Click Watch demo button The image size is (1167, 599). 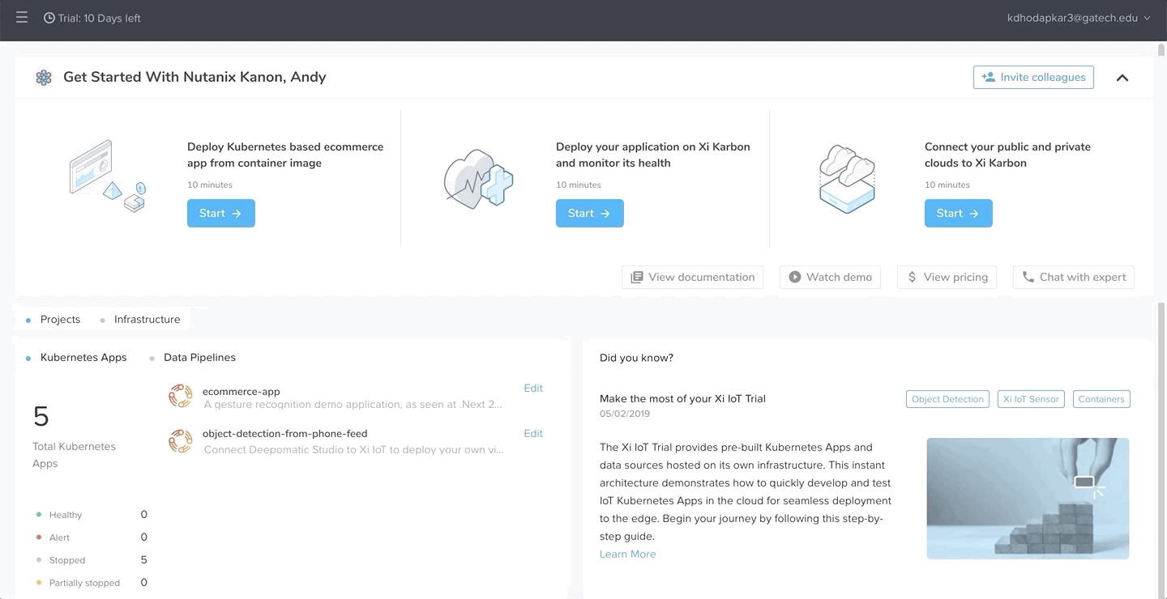[831, 277]
